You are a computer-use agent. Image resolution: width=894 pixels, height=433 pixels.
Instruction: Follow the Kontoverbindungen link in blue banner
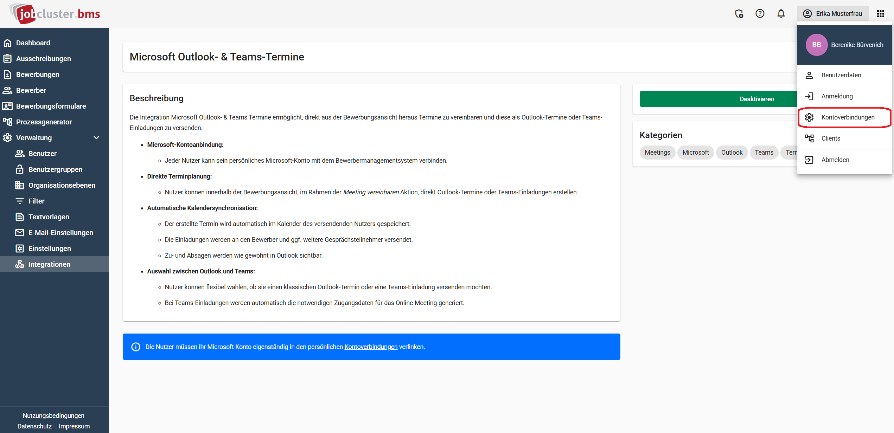(x=371, y=347)
